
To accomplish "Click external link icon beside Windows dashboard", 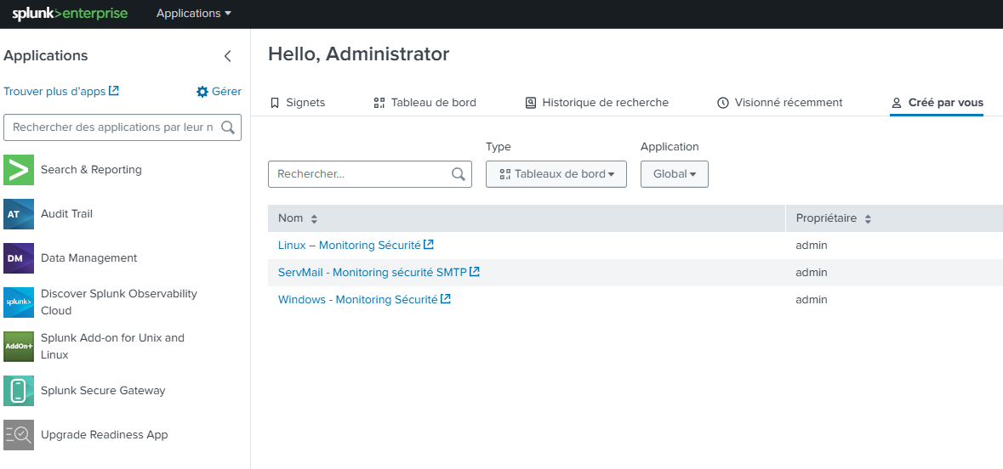I will [x=446, y=298].
